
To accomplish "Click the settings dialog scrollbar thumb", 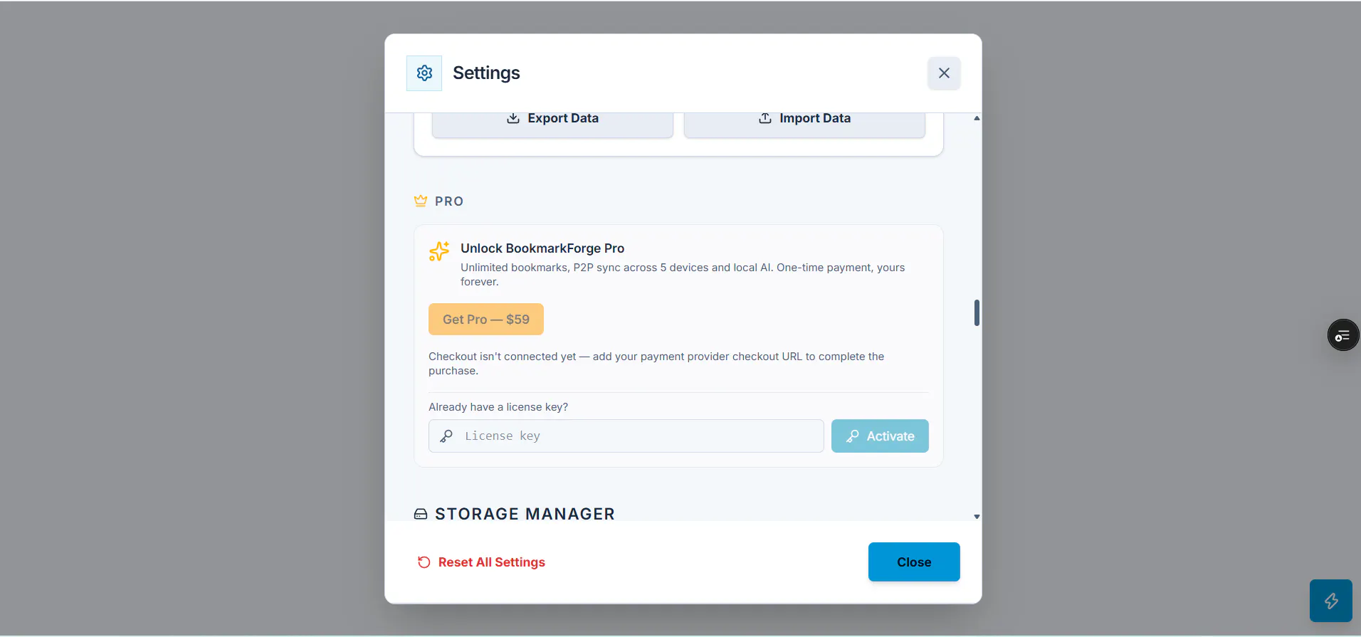I will (x=977, y=312).
